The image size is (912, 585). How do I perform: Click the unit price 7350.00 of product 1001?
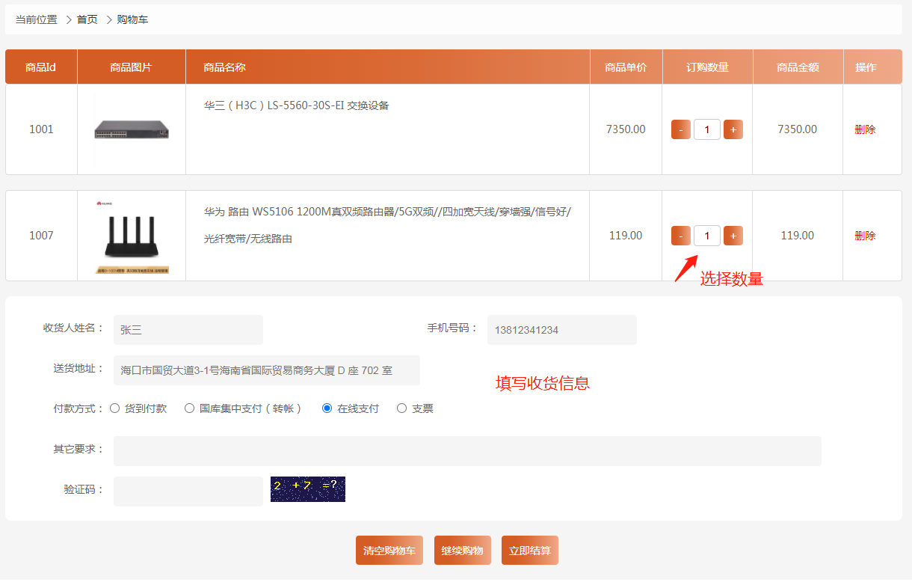coord(626,129)
